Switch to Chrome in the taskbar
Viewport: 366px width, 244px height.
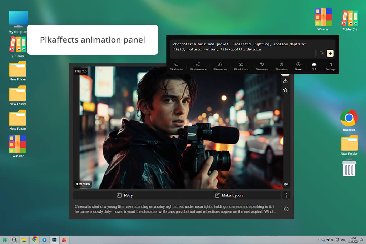[35, 240]
